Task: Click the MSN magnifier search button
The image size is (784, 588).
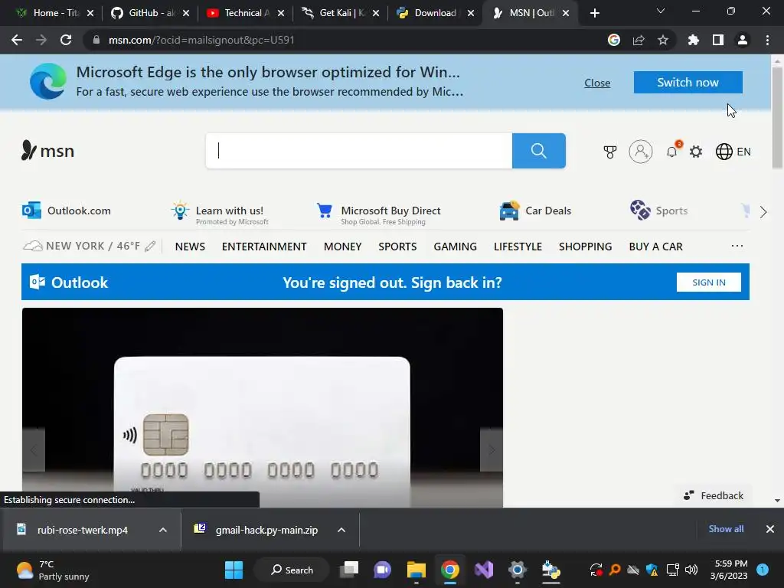Action: point(538,151)
